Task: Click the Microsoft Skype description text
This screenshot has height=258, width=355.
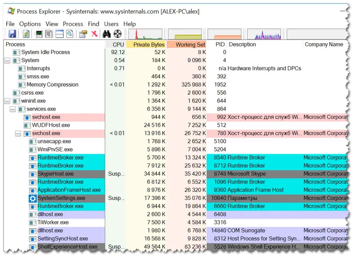Action: (x=246, y=174)
